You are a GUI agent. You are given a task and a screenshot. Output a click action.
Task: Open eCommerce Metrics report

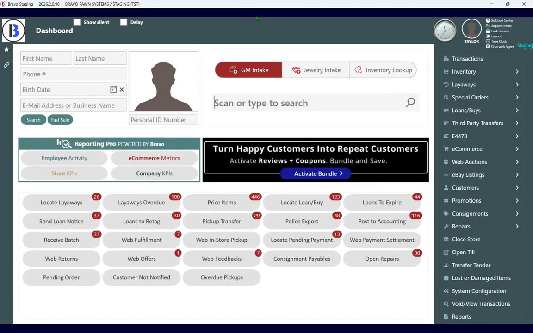[x=155, y=158]
